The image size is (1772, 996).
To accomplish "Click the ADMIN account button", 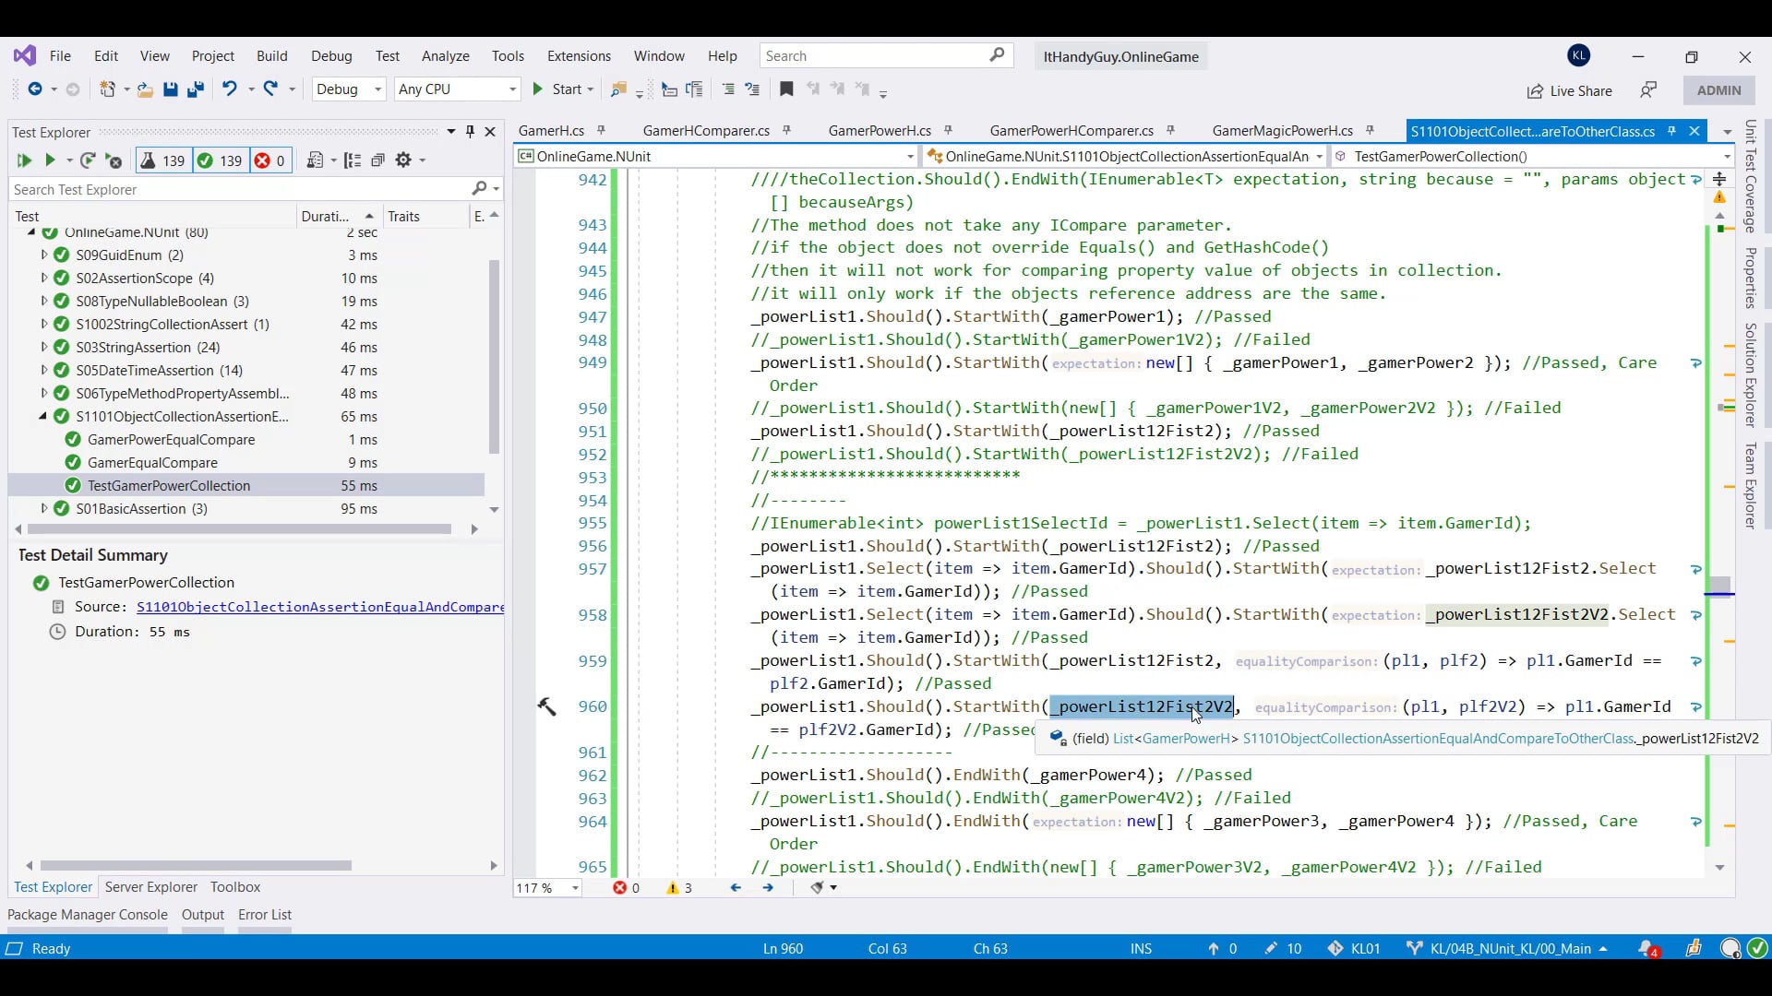I will (1718, 90).
